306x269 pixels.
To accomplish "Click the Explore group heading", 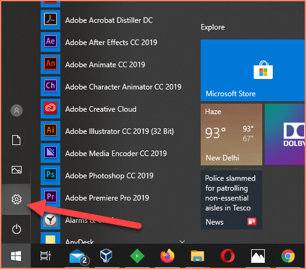I will (212, 27).
